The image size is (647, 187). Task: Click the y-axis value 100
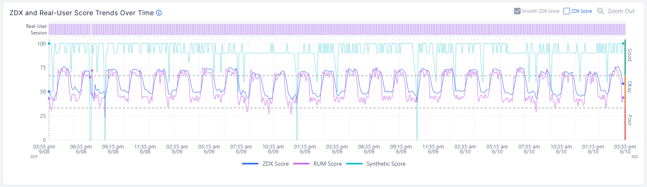[x=42, y=43]
